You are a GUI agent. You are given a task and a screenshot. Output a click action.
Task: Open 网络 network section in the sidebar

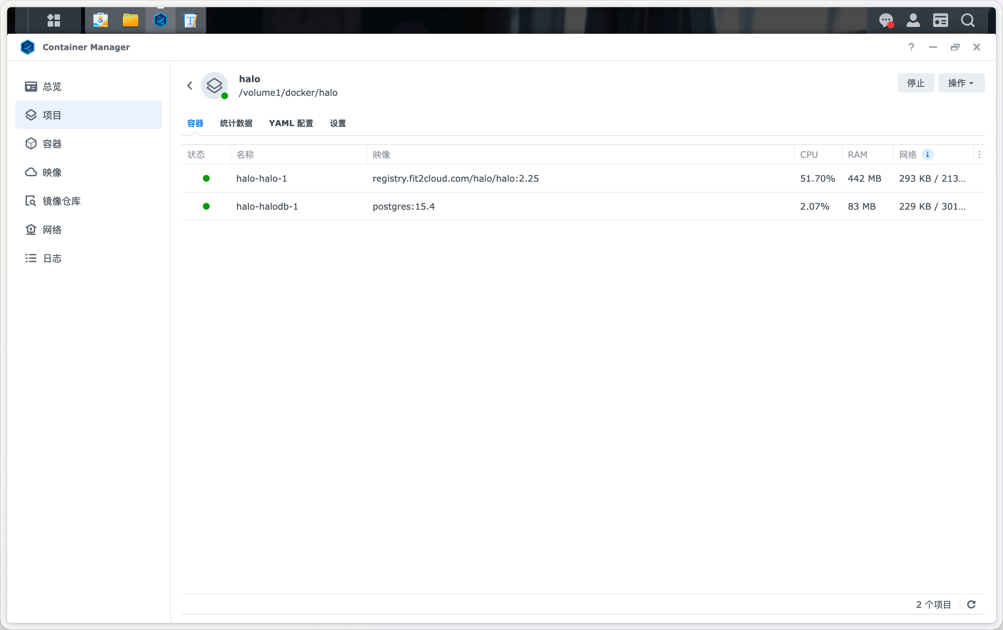pyautogui.click(x=89, y=230)
